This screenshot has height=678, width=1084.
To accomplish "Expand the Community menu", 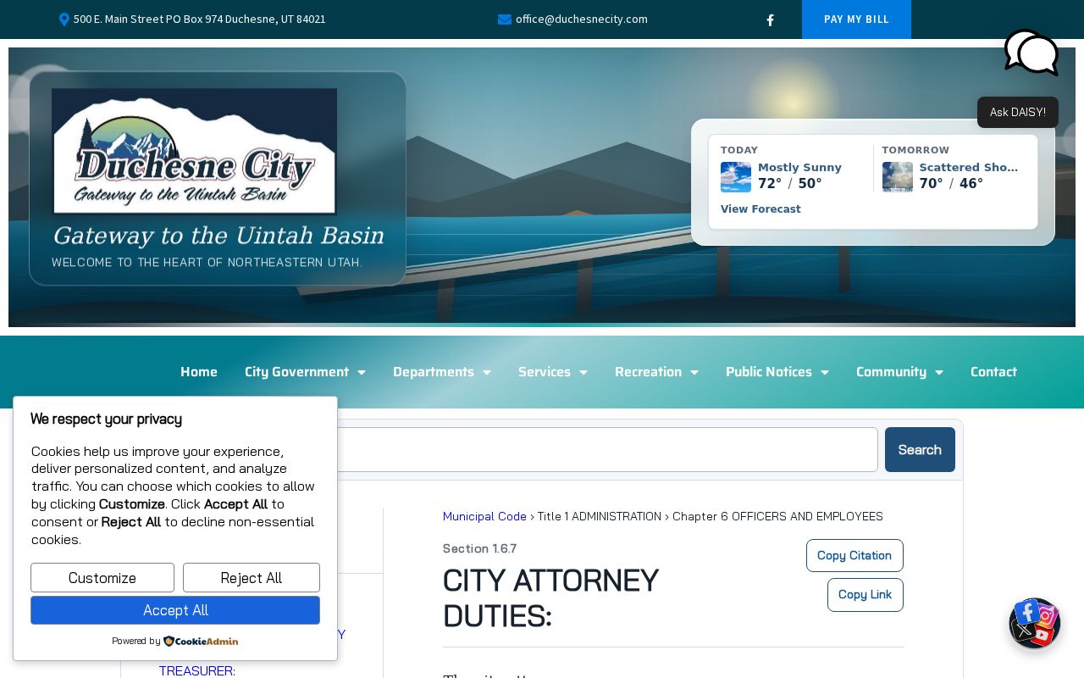I will pos(899,372).
